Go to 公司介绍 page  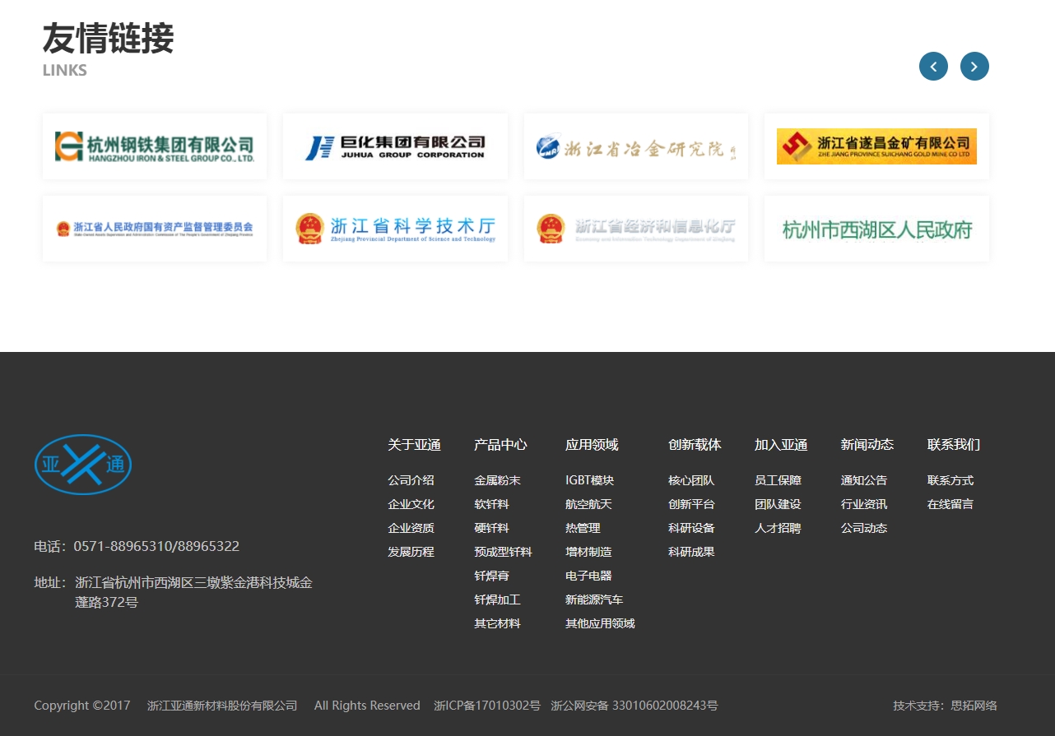pyautogui.click(x=411, y=480)
